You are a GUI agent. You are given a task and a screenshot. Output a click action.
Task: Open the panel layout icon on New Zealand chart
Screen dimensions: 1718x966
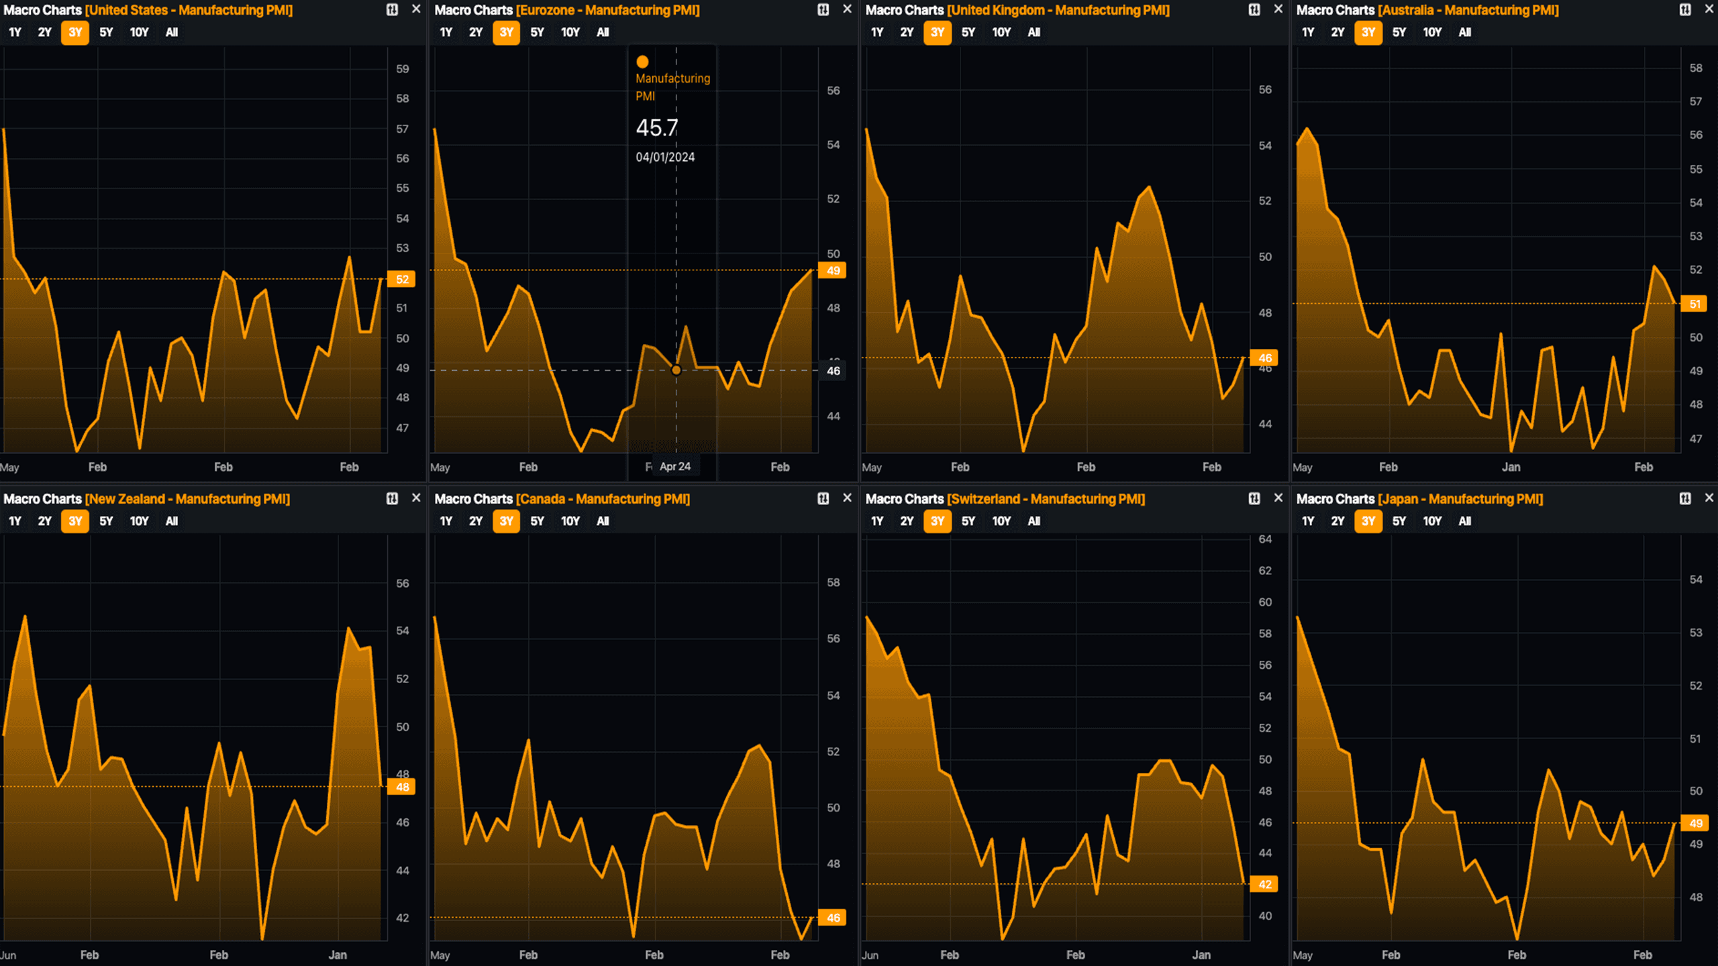click(x=393, y=498)
